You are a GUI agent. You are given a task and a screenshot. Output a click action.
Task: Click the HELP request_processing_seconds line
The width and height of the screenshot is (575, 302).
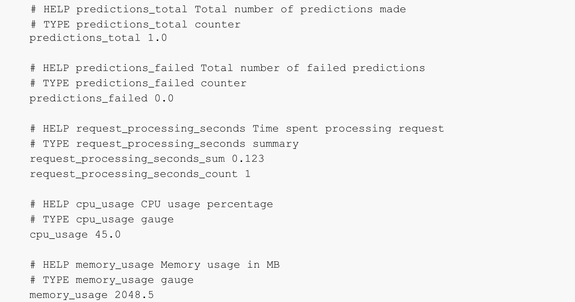click(x=237, y=129)
